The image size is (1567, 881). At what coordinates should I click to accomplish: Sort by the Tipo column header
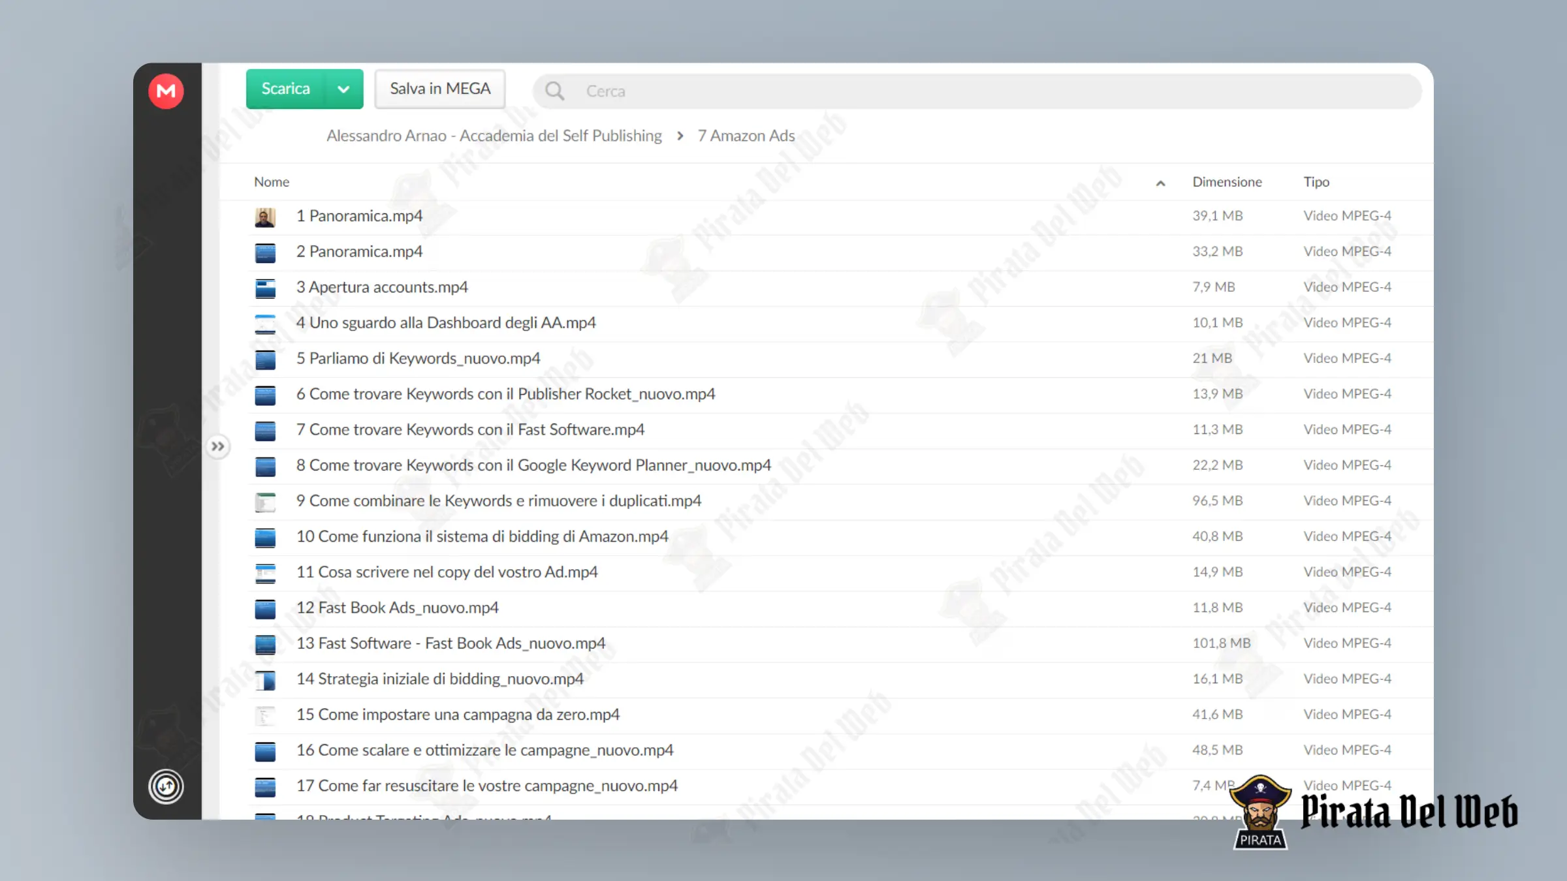pos(1316,182)
